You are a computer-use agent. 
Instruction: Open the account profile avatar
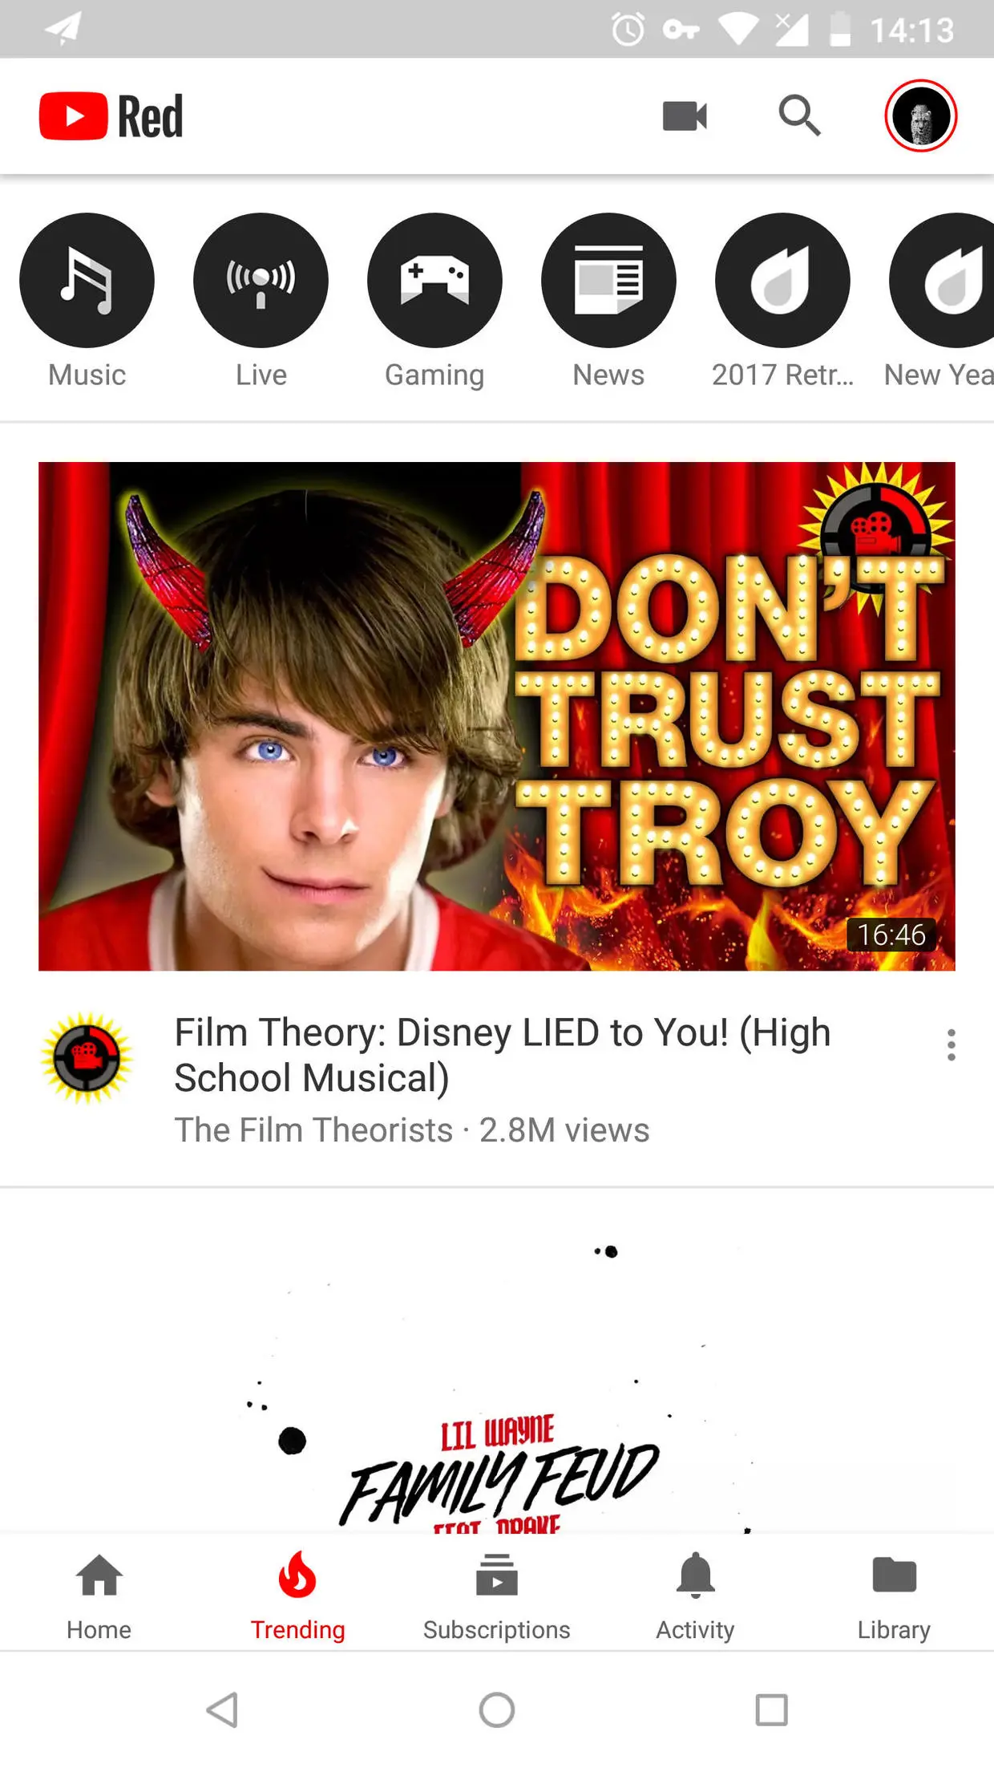[x=921, y=116]
